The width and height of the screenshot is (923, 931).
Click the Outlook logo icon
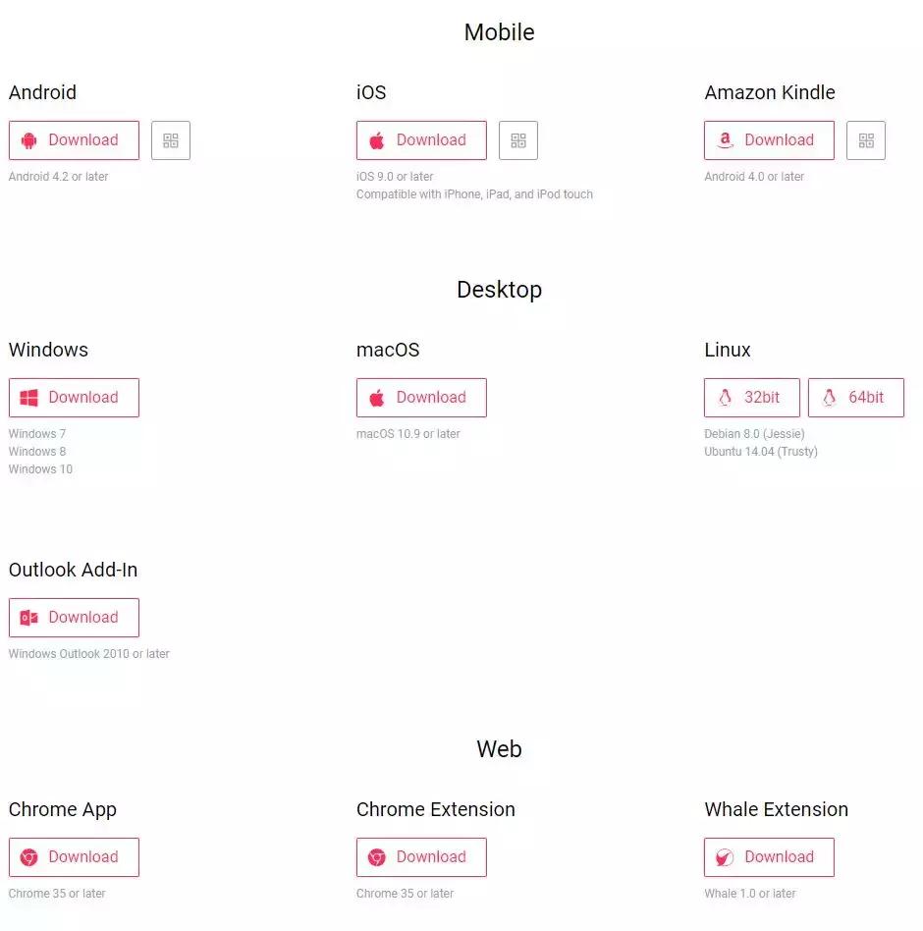[x=29, y=618]
